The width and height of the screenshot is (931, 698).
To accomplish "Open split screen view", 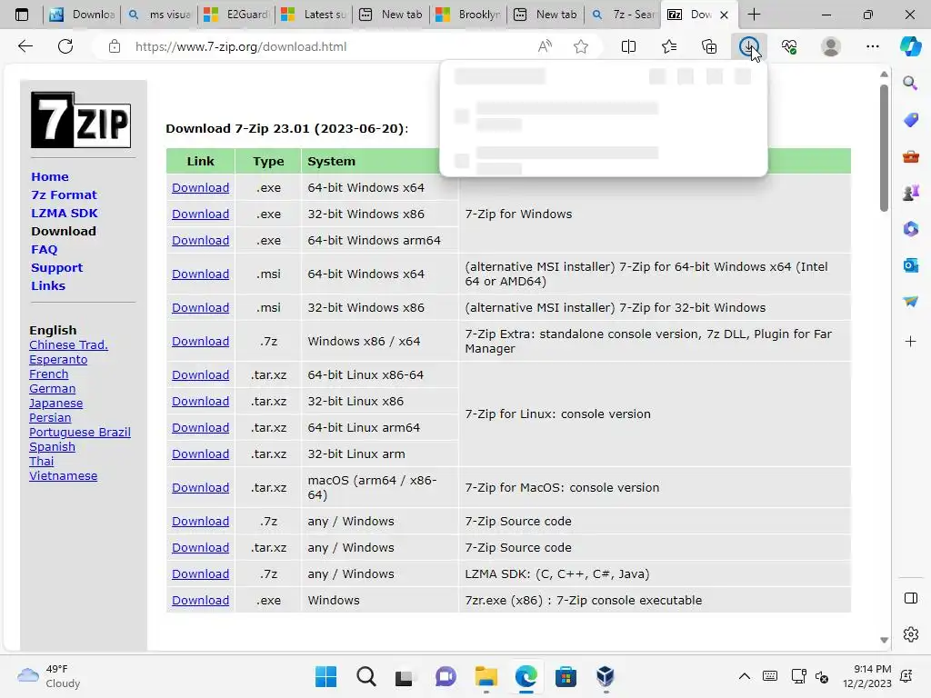I will coord(628,46).
